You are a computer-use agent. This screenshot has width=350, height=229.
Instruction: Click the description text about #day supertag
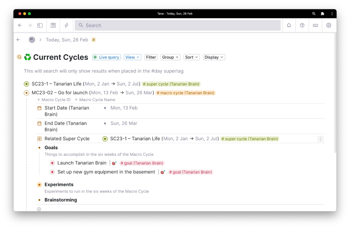tap(104, 71)
